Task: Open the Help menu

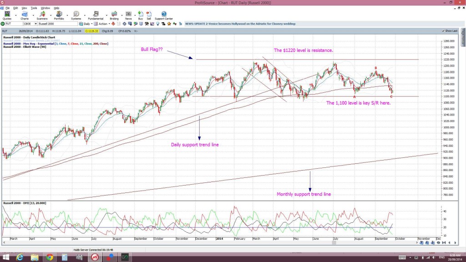Action: point(56,8)
